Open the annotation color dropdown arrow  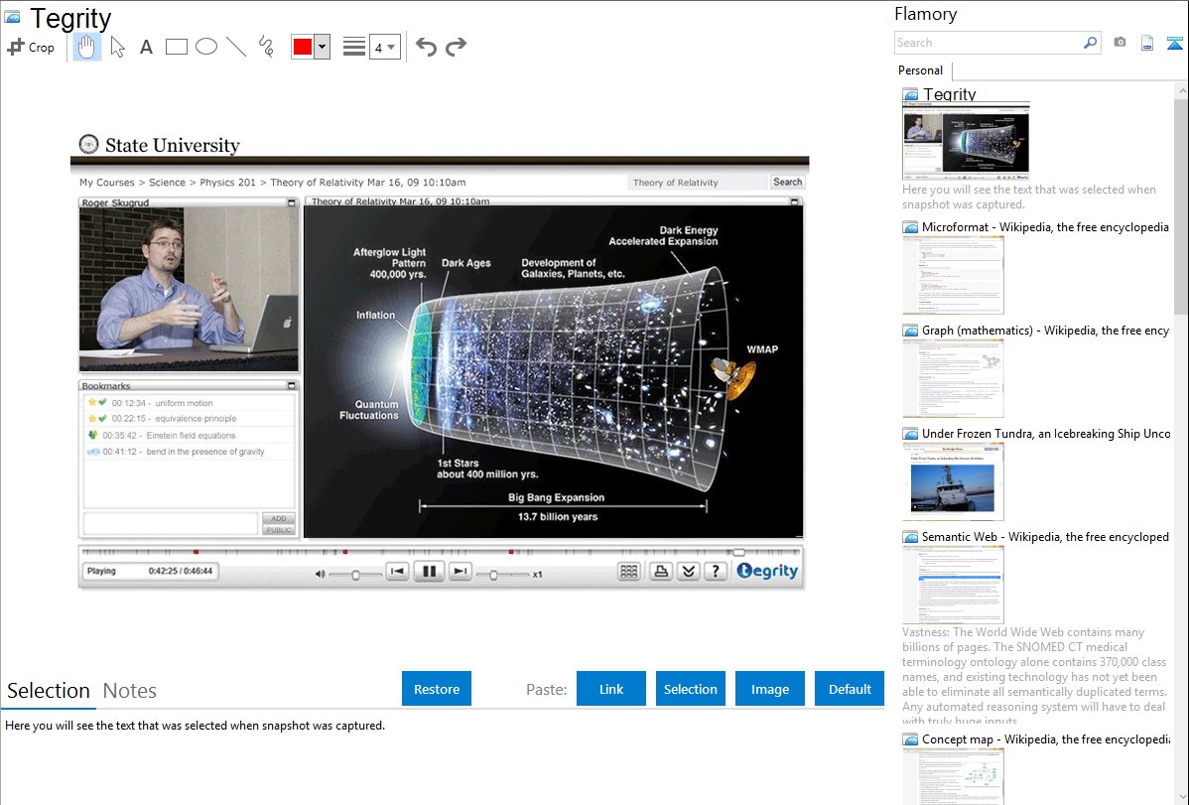click(x=323, y=47)
